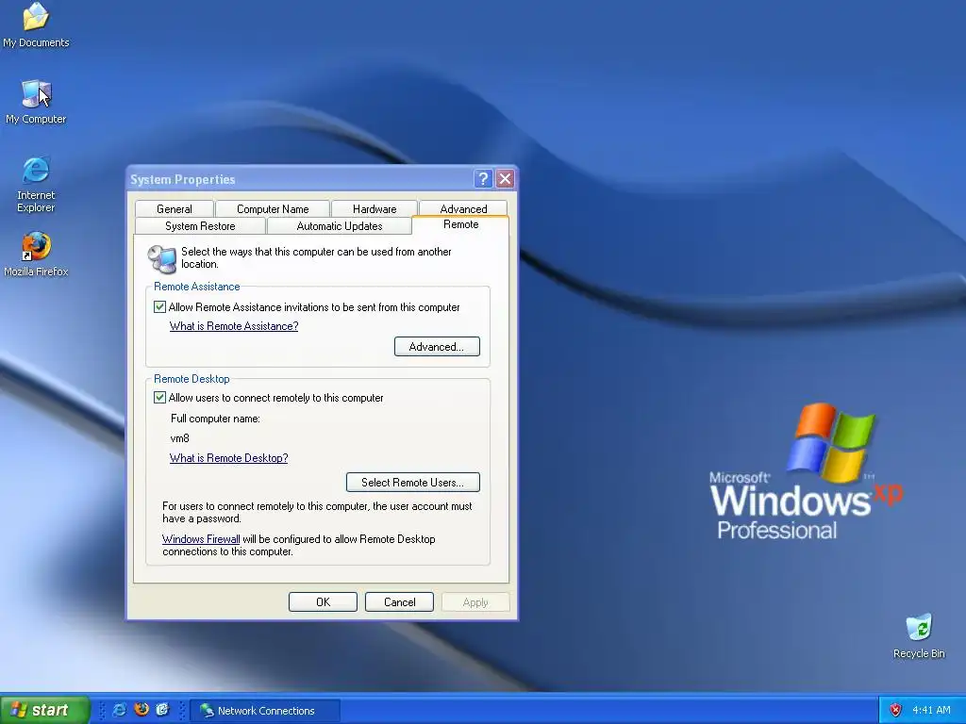Uncheck Allow Remote Assistance invitations checkbox

pos(159,306)
